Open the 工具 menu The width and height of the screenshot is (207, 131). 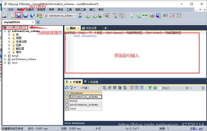[69, 9]
